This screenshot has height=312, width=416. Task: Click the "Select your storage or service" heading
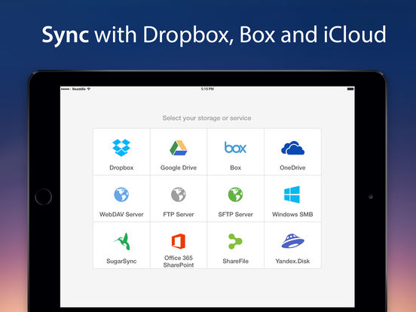pyautogui.click(x=206, y=118)
